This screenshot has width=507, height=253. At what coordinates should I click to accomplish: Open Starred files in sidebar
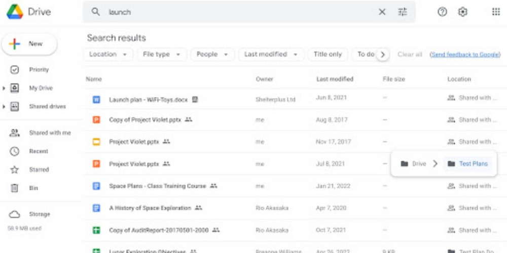coord(39,170)
